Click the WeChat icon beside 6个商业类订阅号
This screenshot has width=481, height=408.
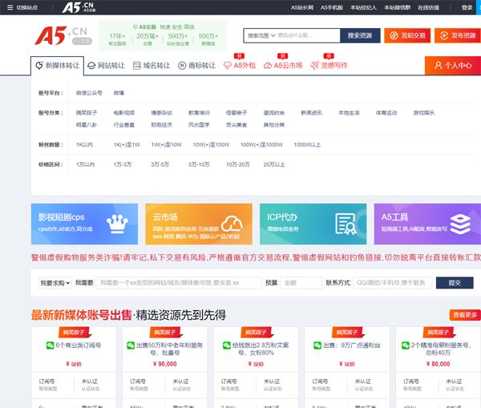(50, 345)
